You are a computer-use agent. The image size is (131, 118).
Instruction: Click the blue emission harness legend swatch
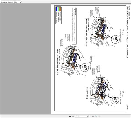point(57,9)
